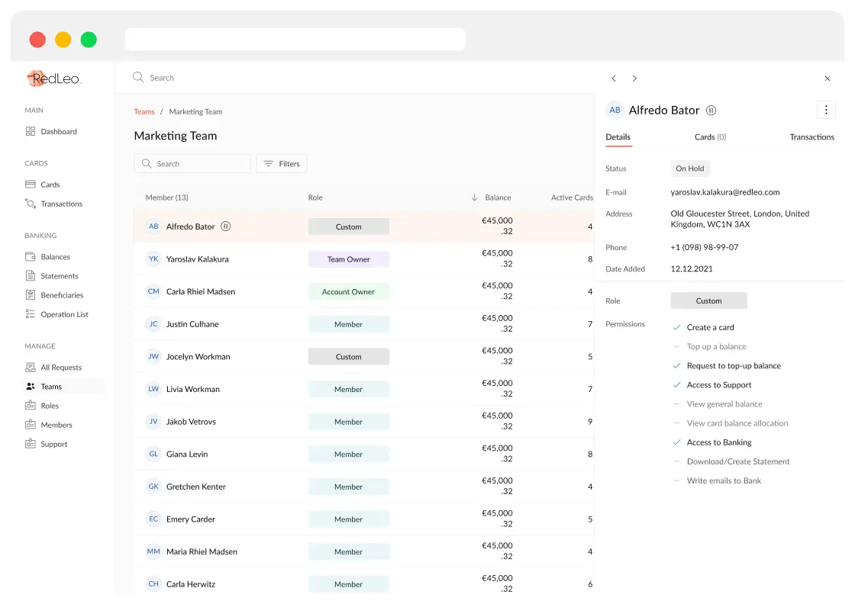Open Balances section

[x=47, y=256]
